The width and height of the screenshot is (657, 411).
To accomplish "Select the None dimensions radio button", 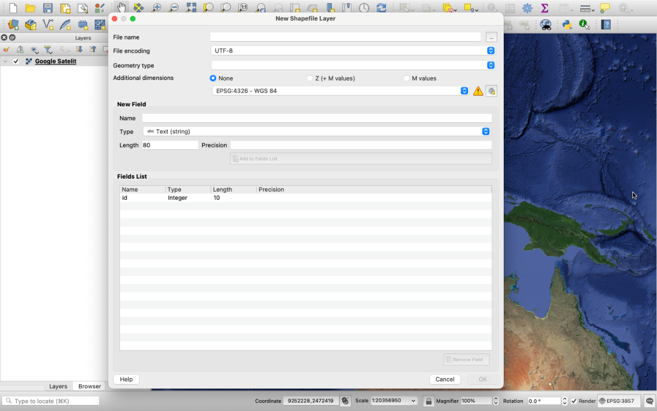I will (x=213, y=78).
